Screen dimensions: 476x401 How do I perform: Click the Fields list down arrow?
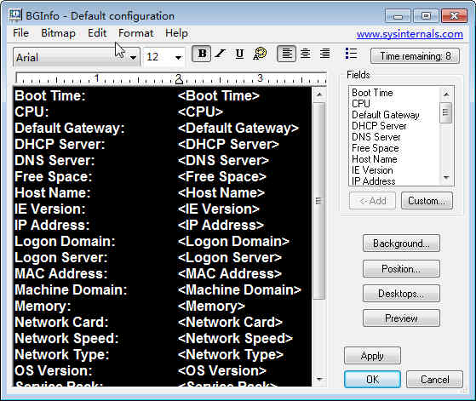pos(446,177)
